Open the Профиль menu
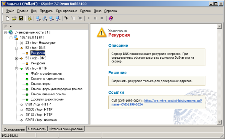The width and height of the screenshot is (225, 139). tap(47, 11)
